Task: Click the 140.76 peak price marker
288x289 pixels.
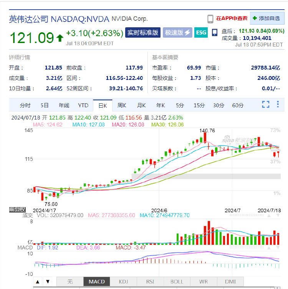Action: 207,131
